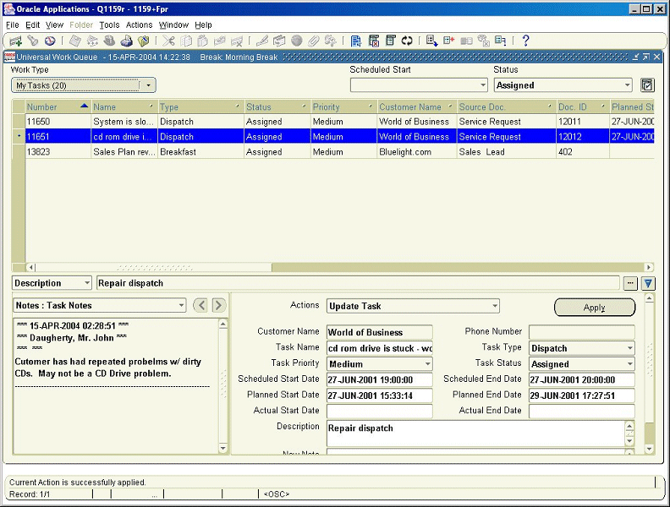Click the help question mark toolbar icon

click(525, 41)
